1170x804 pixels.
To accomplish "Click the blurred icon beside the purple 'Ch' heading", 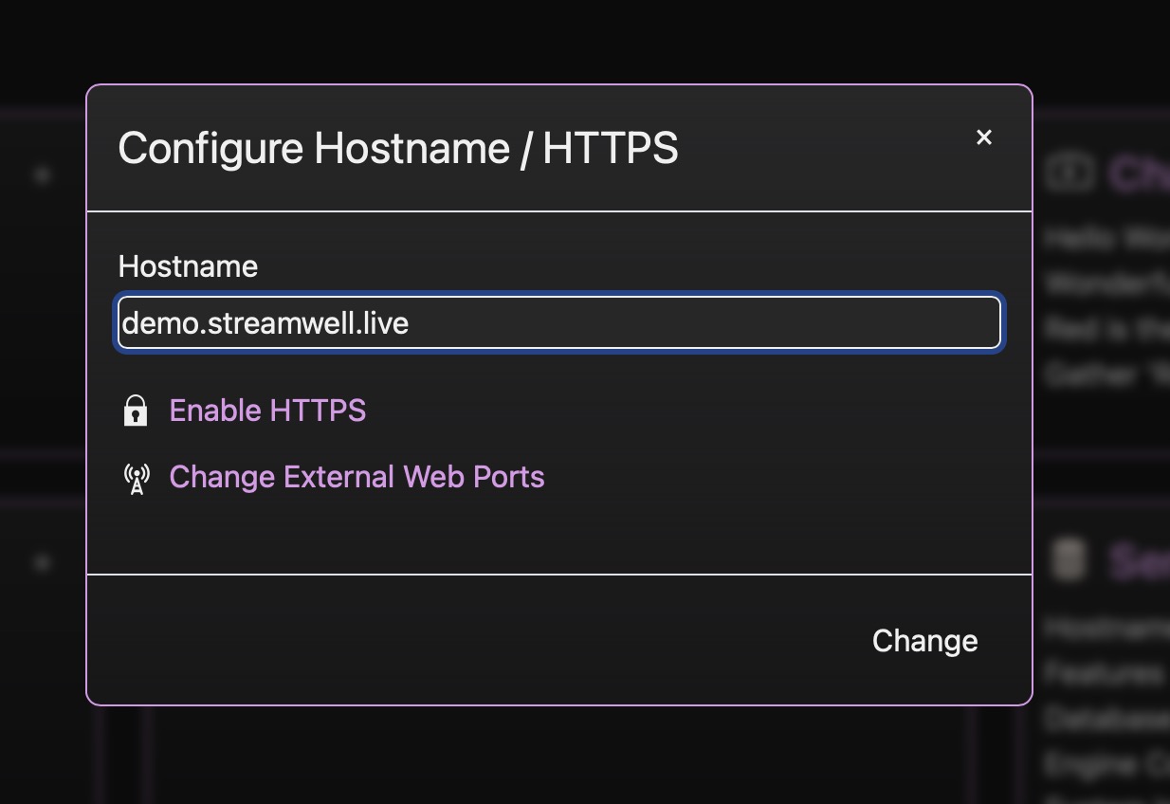I will 1069,174.
